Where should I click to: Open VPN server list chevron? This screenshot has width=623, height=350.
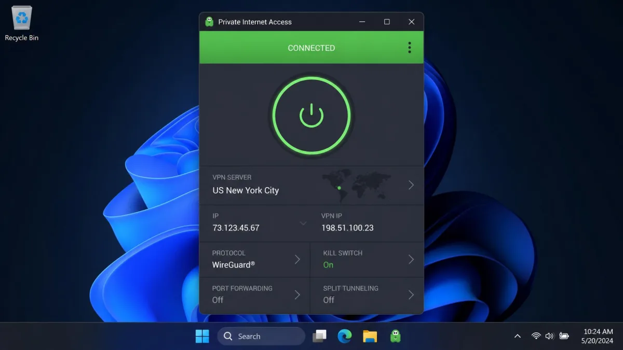pos(411,185)
